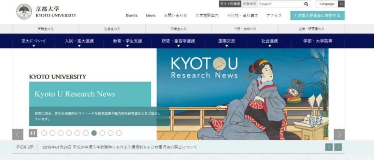This screenshot has width=374, height=160.
Task: Expand the 国際交流 menu
Action: 227,41
